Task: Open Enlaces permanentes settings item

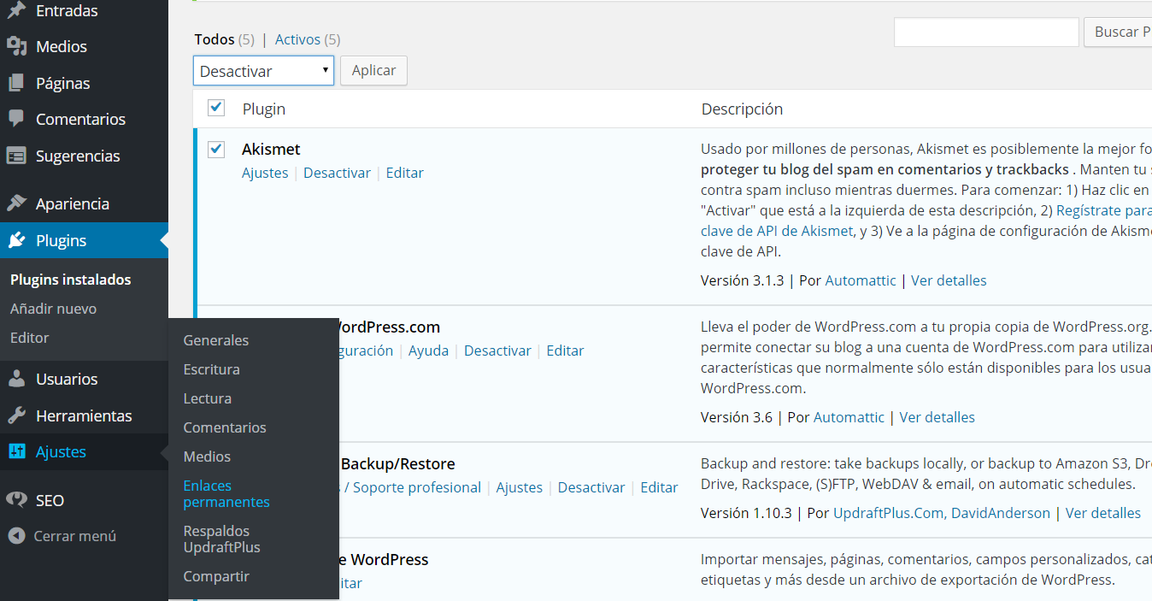Action: pyautogui.click(x=226, y=493)
